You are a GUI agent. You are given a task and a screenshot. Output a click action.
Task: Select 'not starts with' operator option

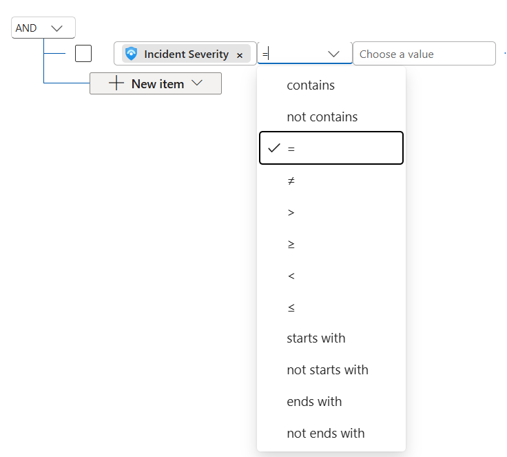[327, 370]
